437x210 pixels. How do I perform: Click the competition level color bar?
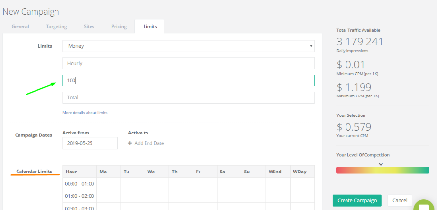(382, 171)
